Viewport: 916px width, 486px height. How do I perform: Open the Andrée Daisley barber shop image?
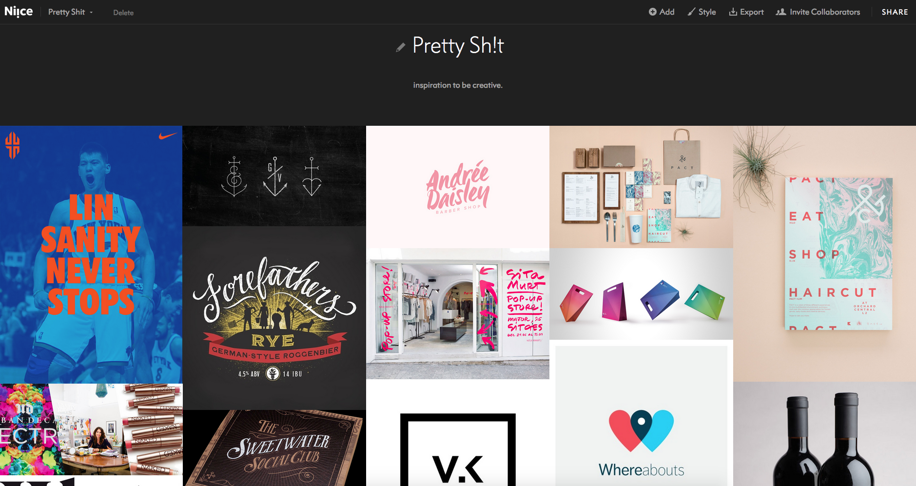tap(458, 187)
